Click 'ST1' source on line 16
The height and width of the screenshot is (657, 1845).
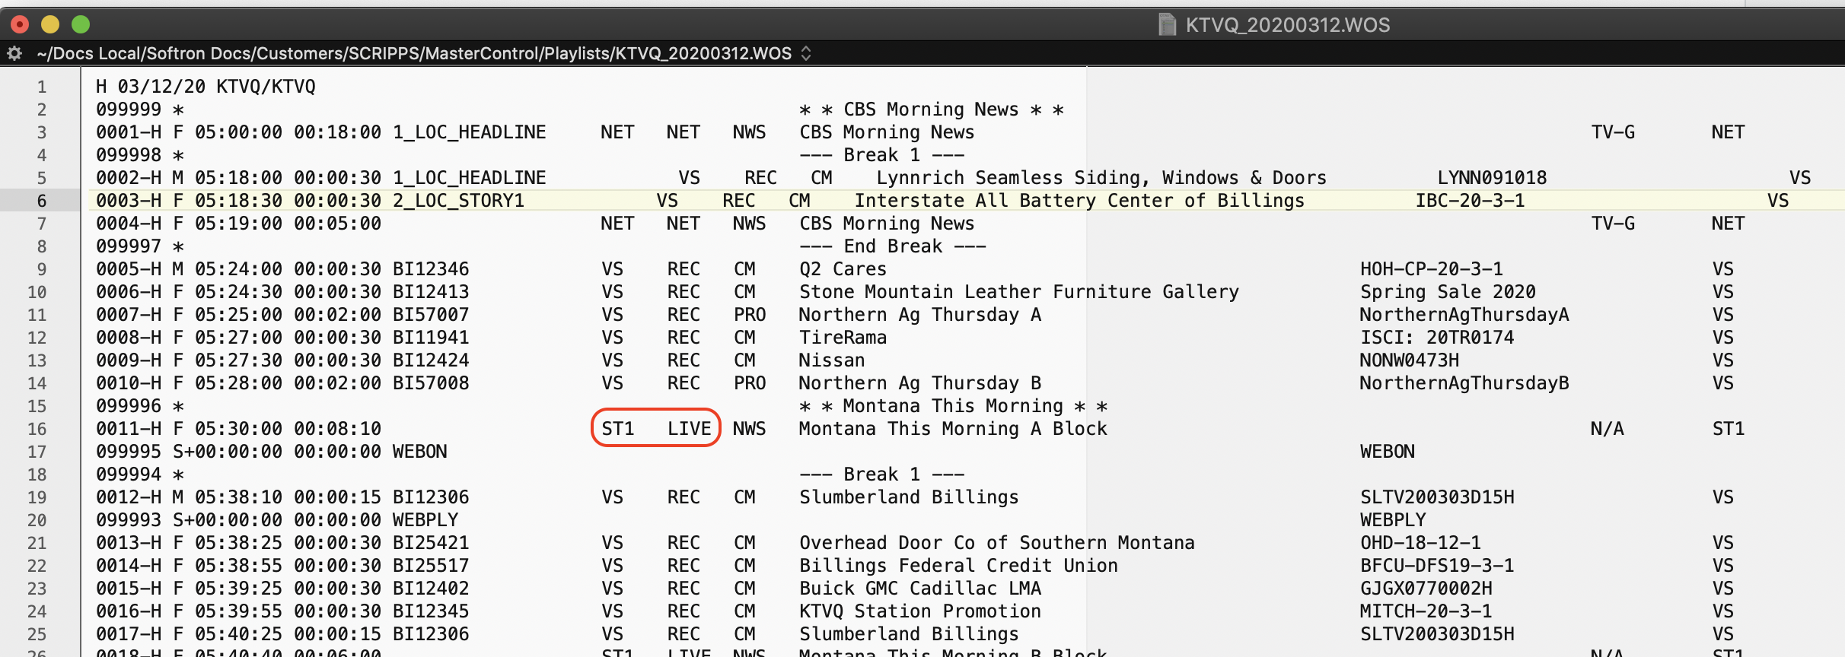(x=617, y=429)
